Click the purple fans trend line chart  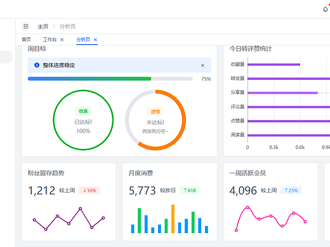click(69, 219)
